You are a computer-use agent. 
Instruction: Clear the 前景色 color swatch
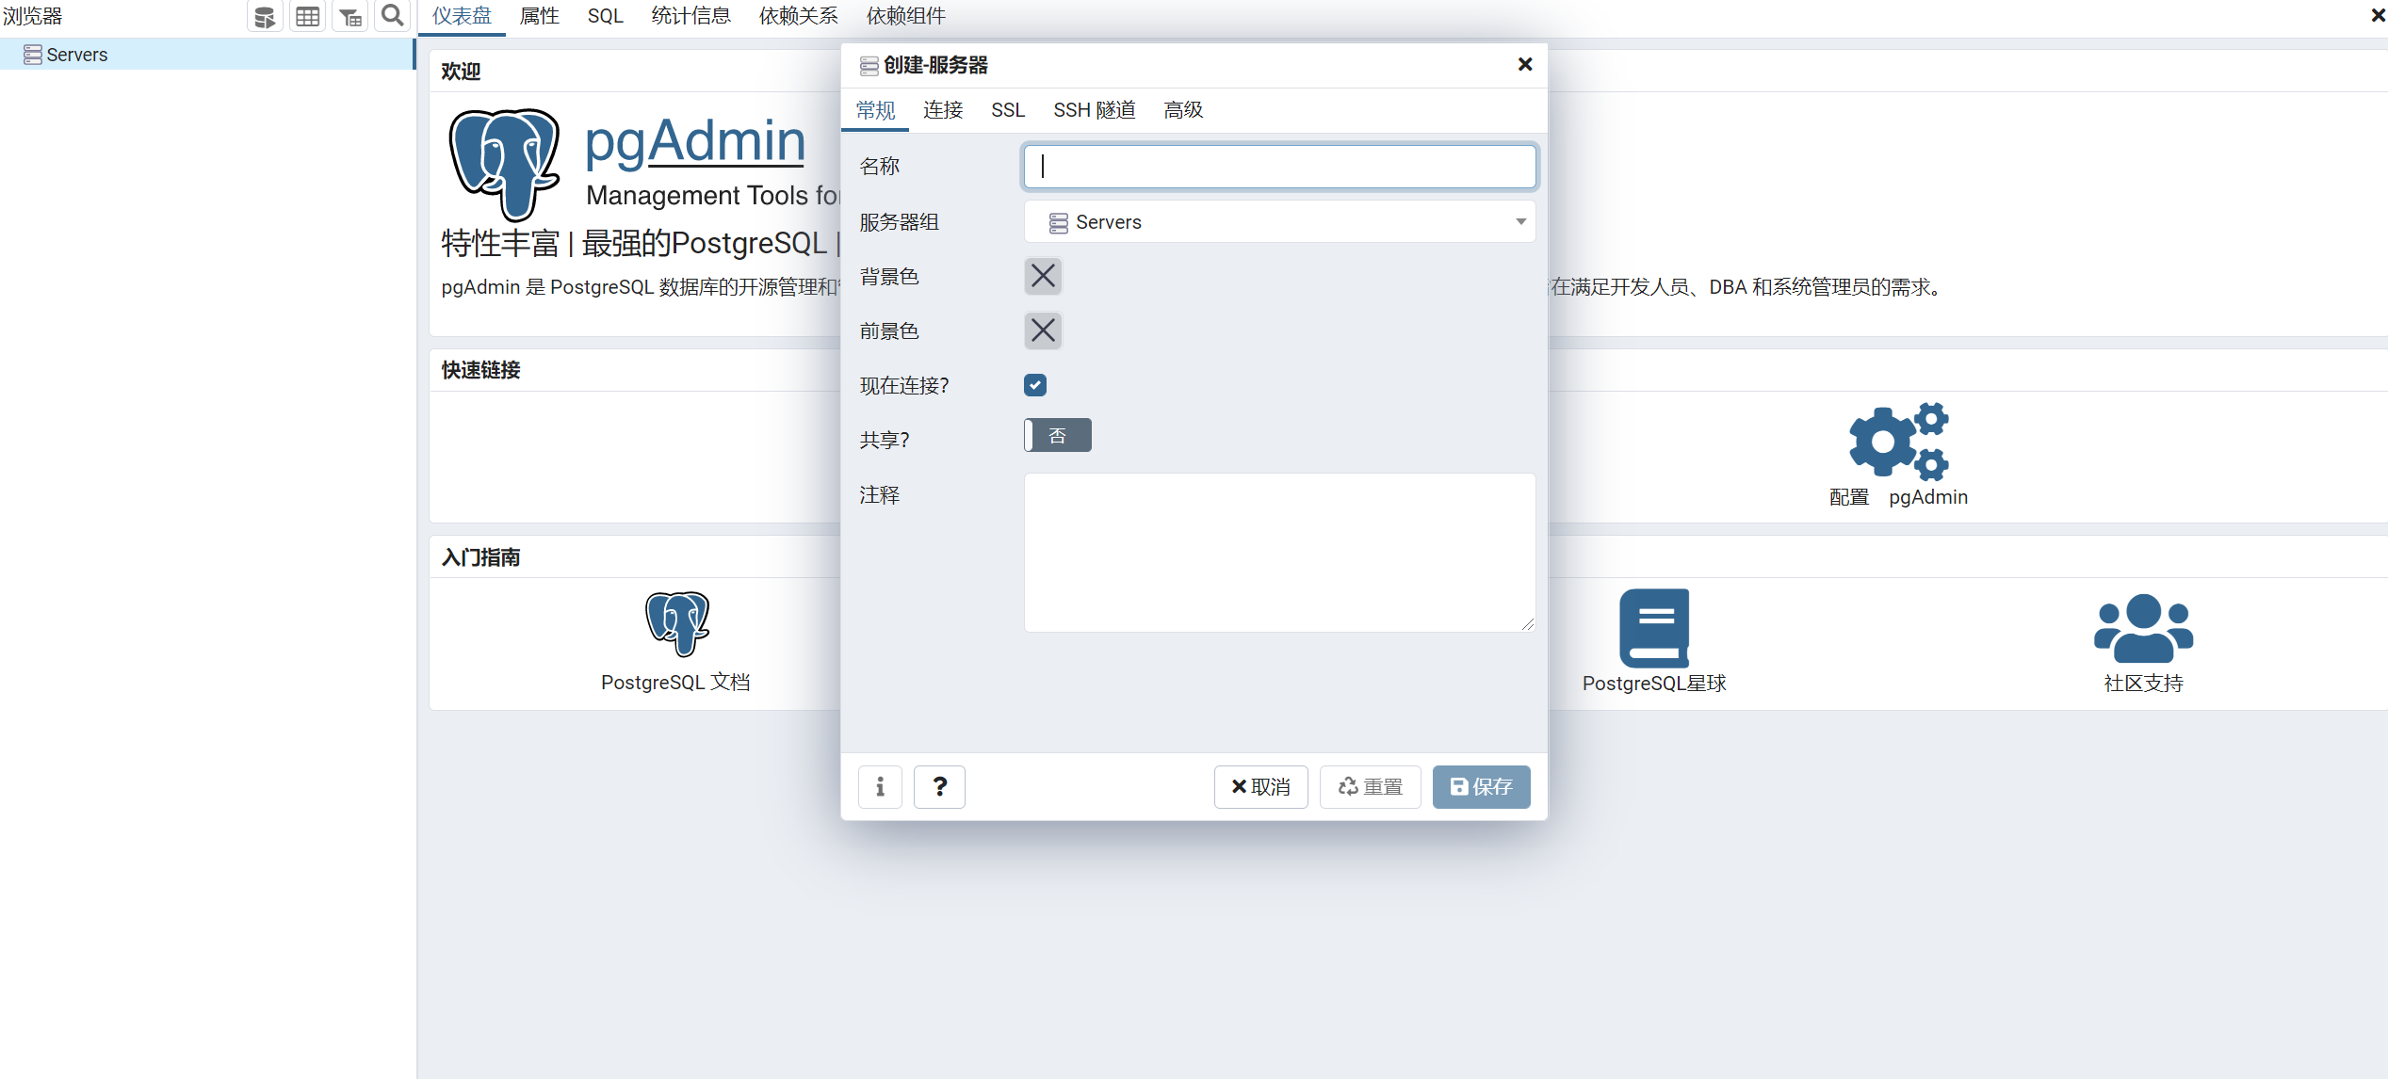pyautogui.click(x=1043, y=330)
